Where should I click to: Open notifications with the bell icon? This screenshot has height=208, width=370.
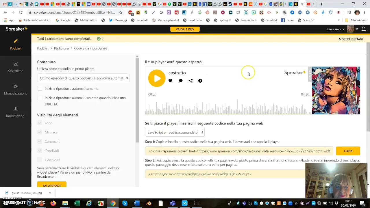pos(364,29)
